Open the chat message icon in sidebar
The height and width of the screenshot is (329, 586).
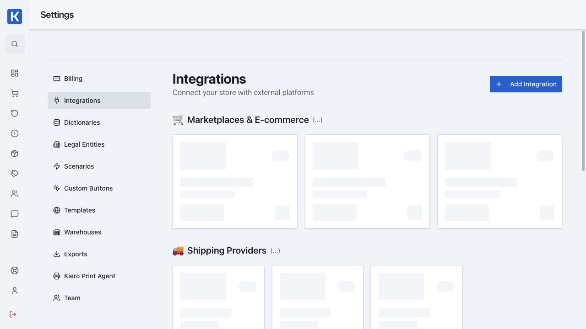tap(15, 214)
